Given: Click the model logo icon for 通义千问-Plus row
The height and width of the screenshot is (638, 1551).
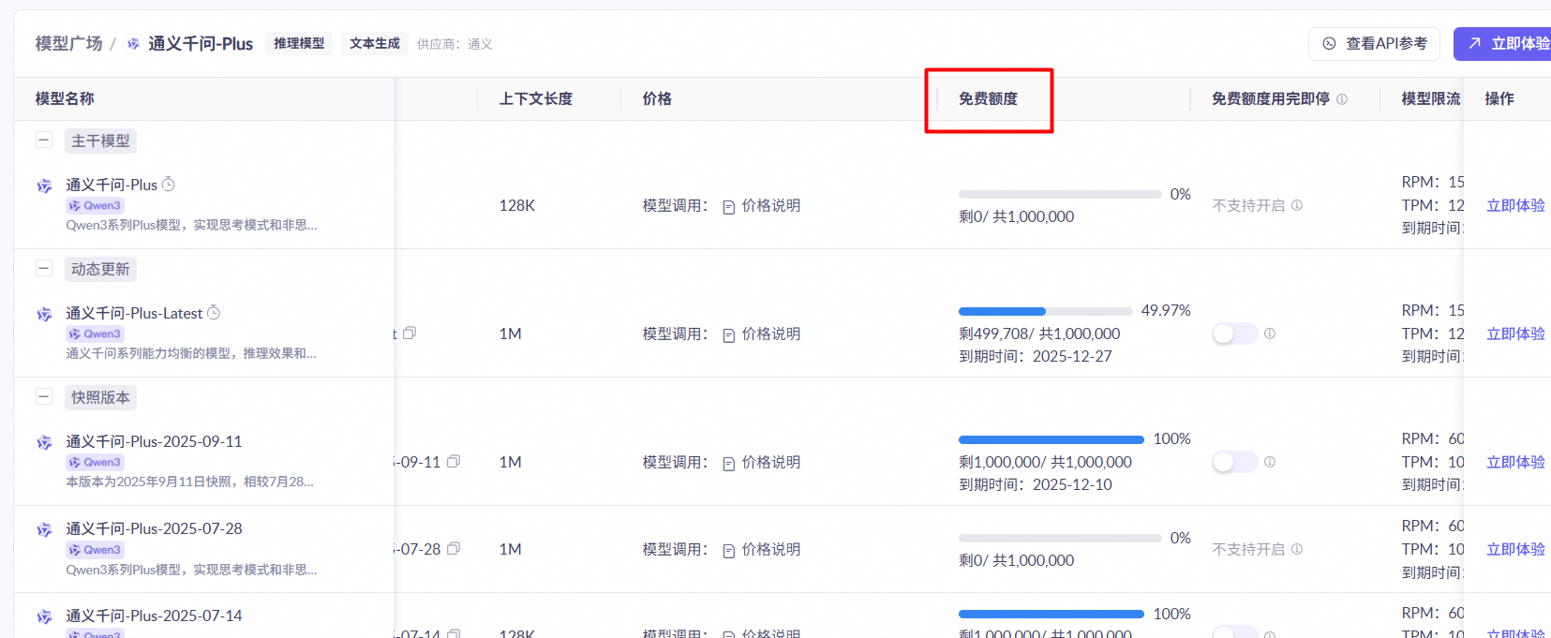Looking at the screenshot, I should [x=44, y=185].
